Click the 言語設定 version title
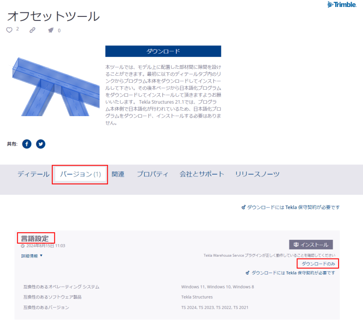Viewport: 363px width, 324px height. tap(35, 238)
